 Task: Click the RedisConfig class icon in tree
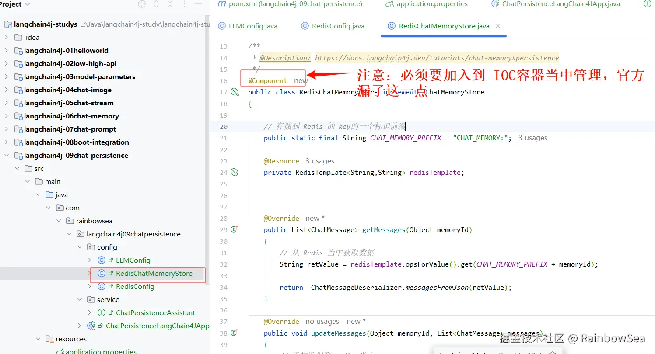(x=102, y=286)
